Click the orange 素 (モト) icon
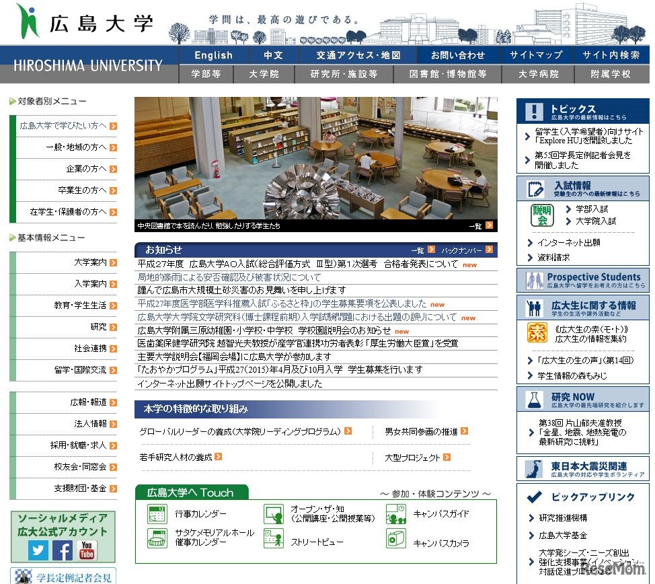The height and width of the screenshot is (584, 655). point(537,333)
